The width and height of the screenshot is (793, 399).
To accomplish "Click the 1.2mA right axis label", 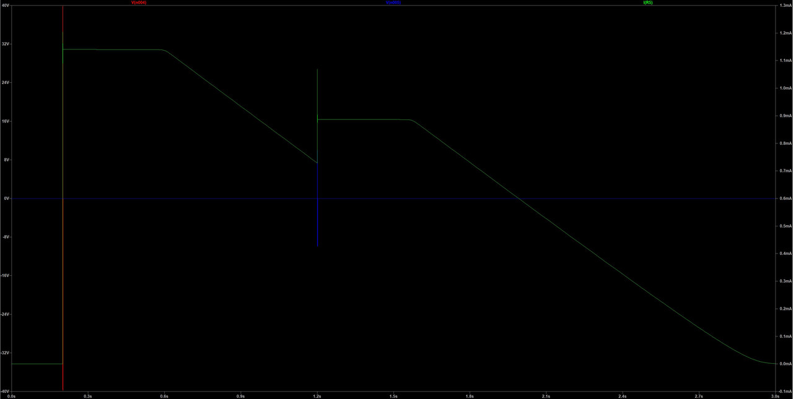I will click(x=786, y=33).
